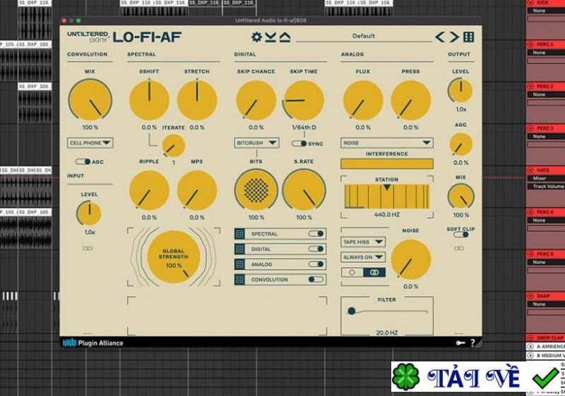Viewport: 565px width, 396px height.
Task: Click the PRESS knob
Action: tap(411, 100)
